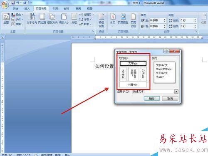Launch Page Setup dialog from group corner
Viewport: 208px width, 156px height.
(x=93, y=31)
